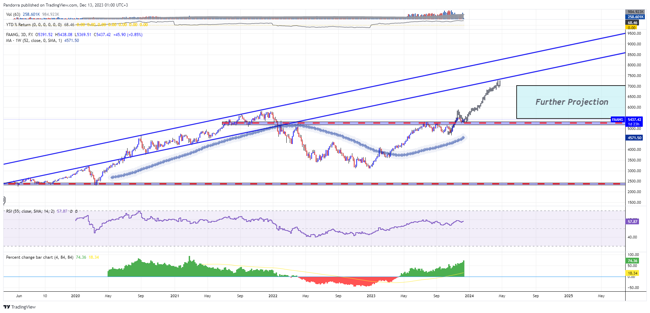Click the 984.923K volume axis label

[x=635, y=12]
